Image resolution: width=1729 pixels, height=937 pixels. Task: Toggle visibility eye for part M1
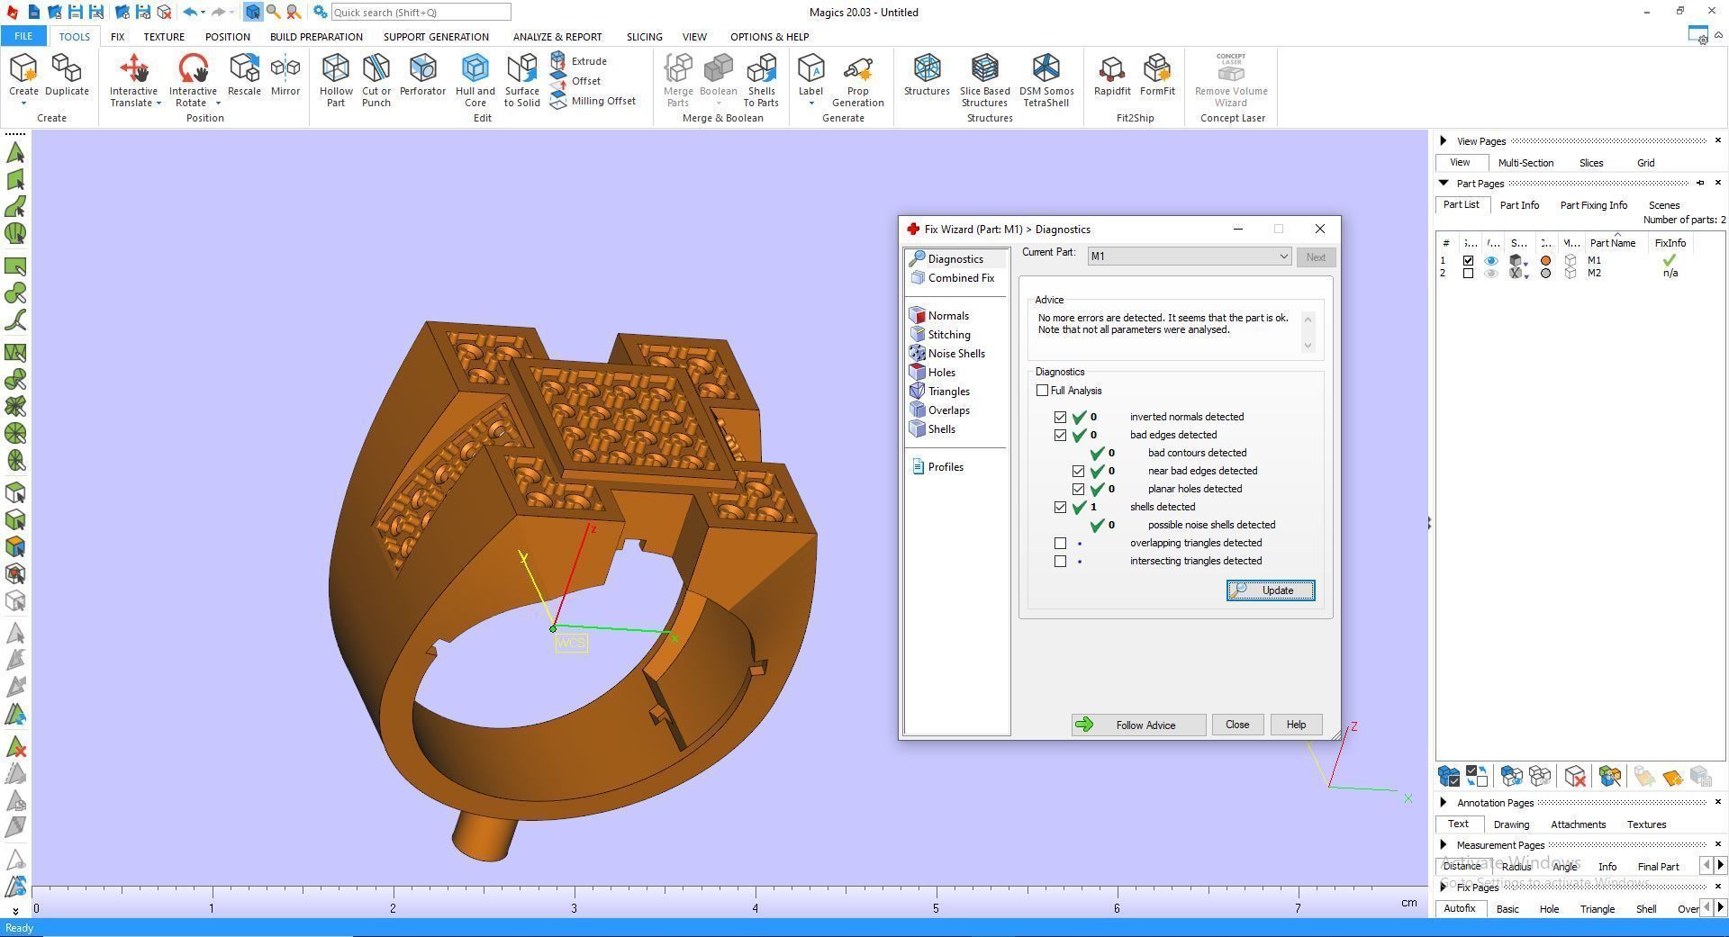click(1491, 261)
